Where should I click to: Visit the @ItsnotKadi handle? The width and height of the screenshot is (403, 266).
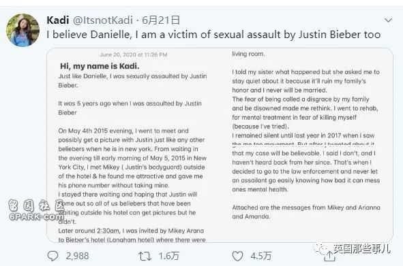tap(103, 20)
